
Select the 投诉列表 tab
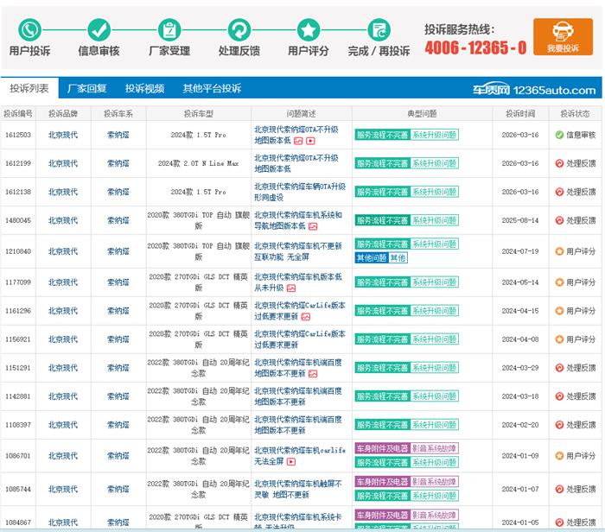pos(29,89)
